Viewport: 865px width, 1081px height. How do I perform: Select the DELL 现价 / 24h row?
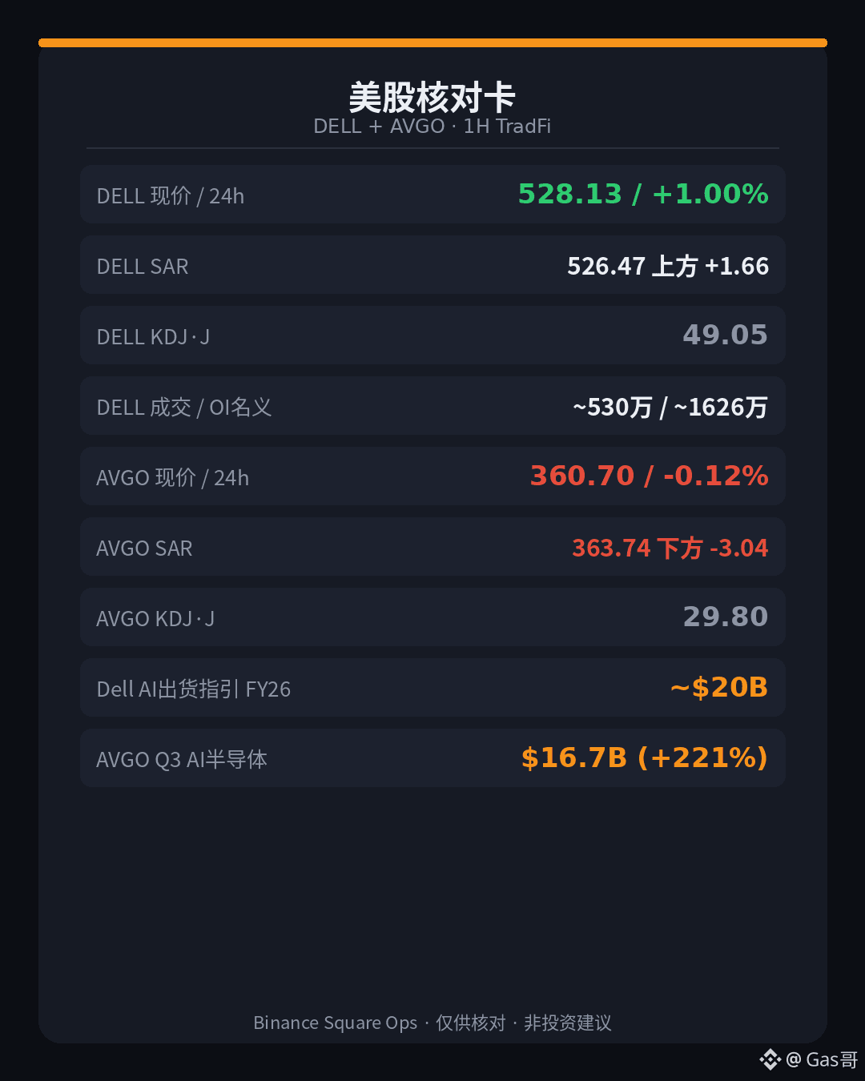(432, 195)
